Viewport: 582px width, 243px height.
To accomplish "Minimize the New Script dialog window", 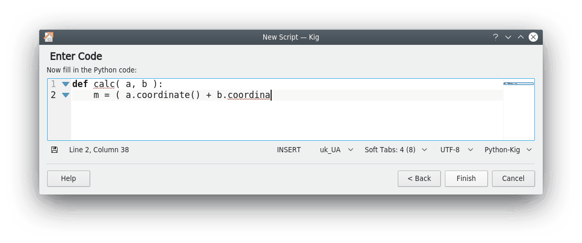I will click(508, 37).
